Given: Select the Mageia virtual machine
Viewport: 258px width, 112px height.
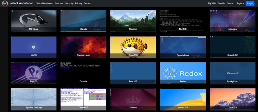Looking at the screenshot, I should pyautogui.click(x=83, y=21).
